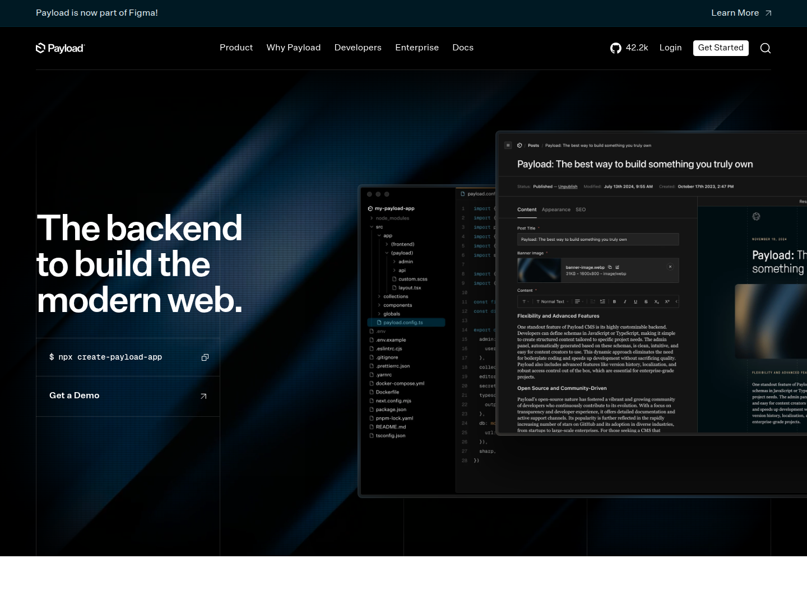807x605 pixels.
Task: Click the Posts breadcrumb link
Action: coord(534,145)
